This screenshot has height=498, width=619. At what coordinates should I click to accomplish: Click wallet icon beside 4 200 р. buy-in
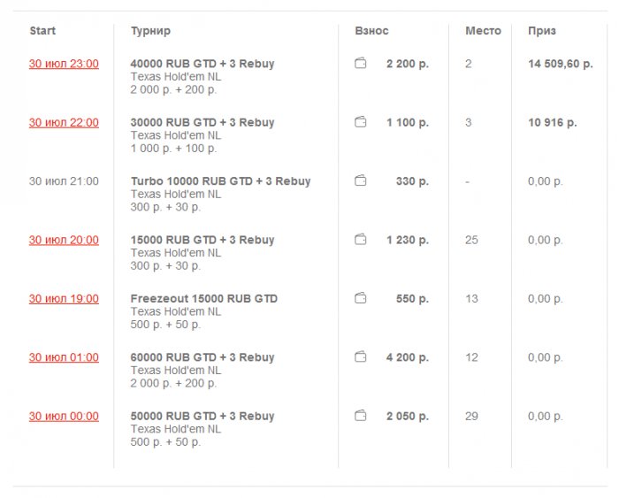[361, 357]
